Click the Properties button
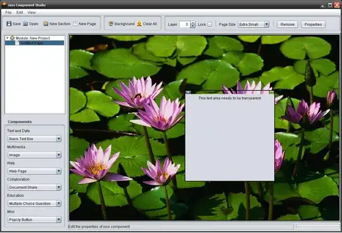This screenshot has width=342, height=233. pos(313,25)
